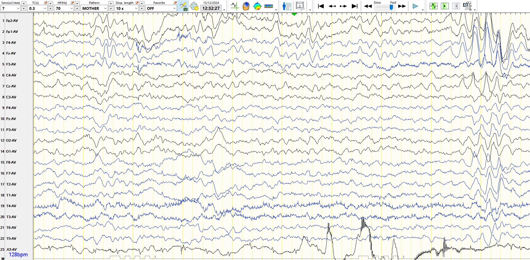Click the edit pencil next to Disp. length
The height and width of the screenshot is (260, 530).
137,3
